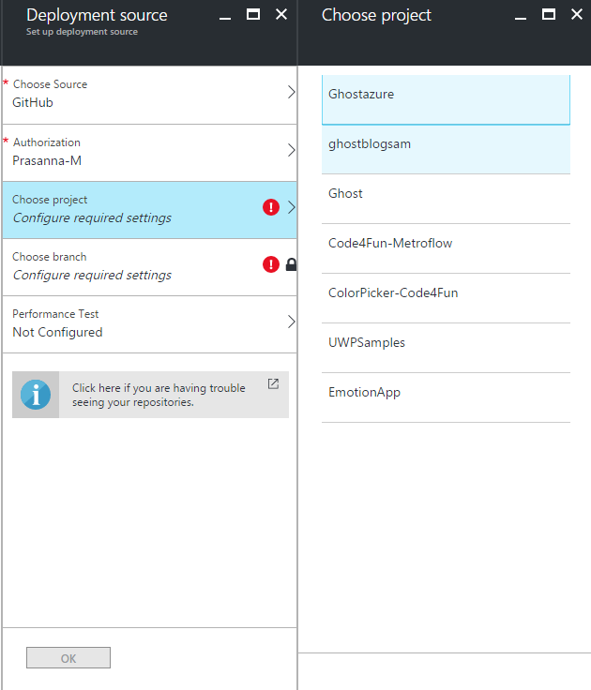Select the EmotionApp repository
This screenshot has width=591, height=690.
(446, 397)
